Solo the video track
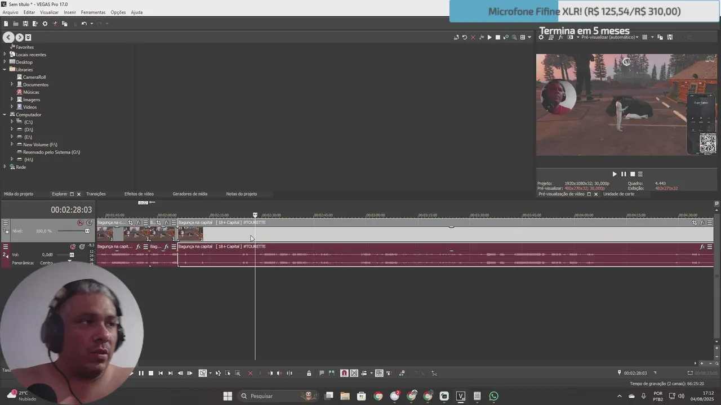Image resolution: width=721 pixels, height=405 pixels. click(x=90, y=223)
